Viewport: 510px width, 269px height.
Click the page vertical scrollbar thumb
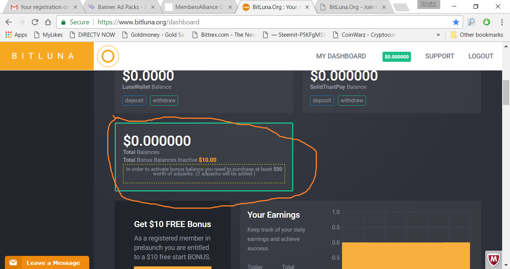tap(506, 92)
